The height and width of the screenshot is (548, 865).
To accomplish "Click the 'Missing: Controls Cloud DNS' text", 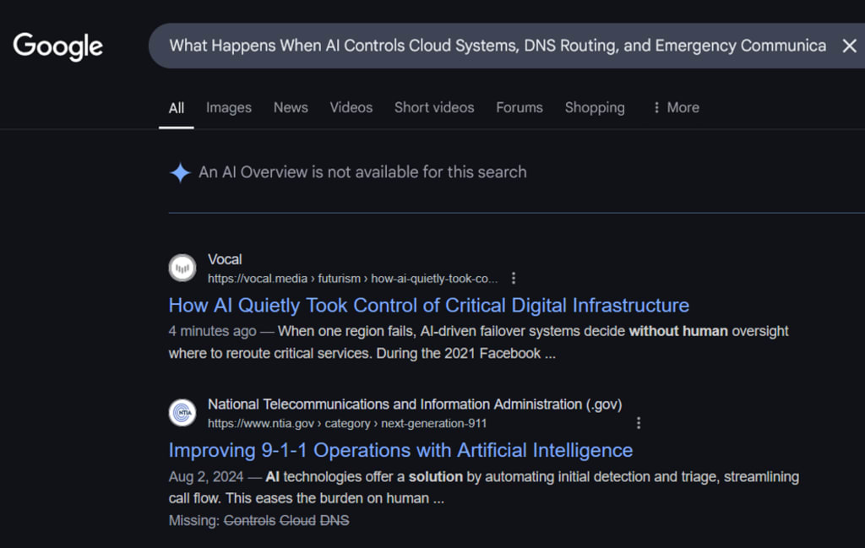I will 258,520.
